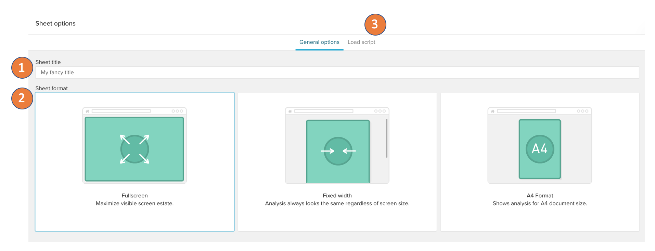Open the General options tab
The image size is (655, 251).
coord(319,42)
